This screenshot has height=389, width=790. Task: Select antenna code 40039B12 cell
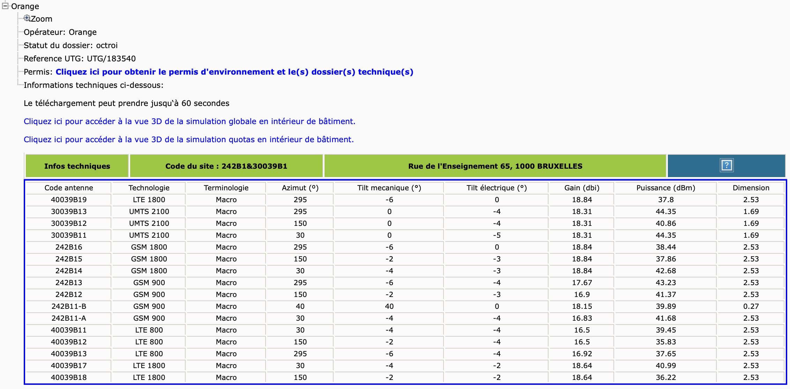click(x=69, y=342)
